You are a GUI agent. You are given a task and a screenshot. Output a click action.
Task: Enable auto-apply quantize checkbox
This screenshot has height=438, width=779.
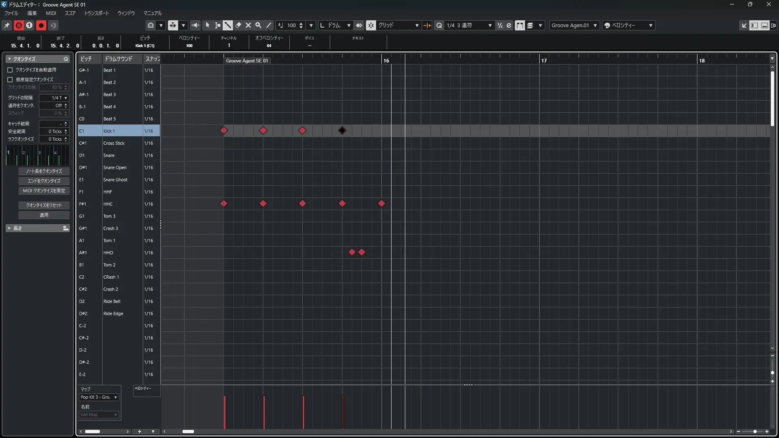(x=10, y=70)
